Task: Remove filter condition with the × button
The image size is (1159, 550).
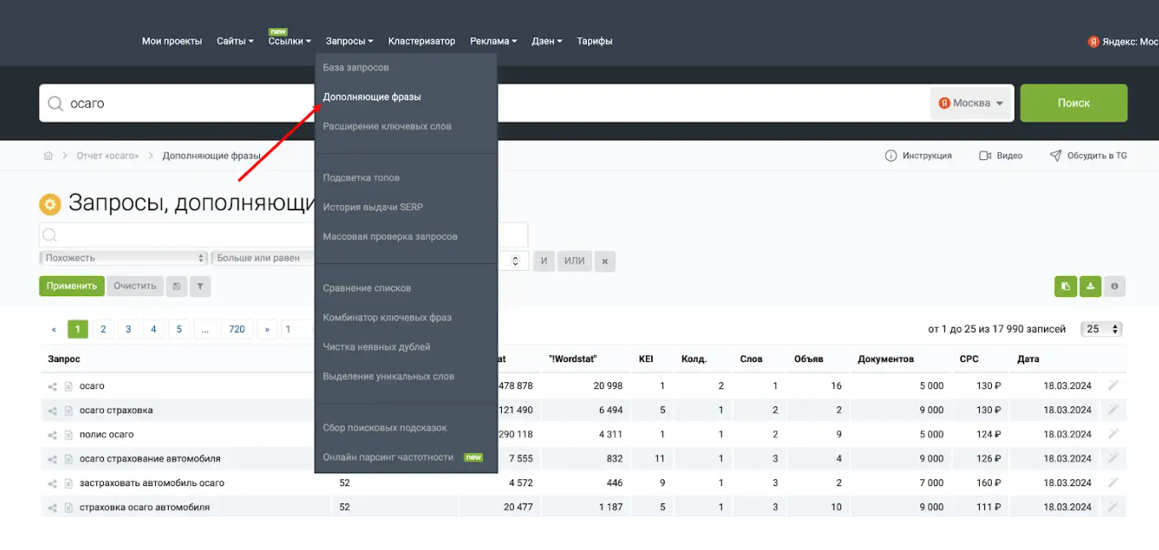Action: tap(604, 261)
